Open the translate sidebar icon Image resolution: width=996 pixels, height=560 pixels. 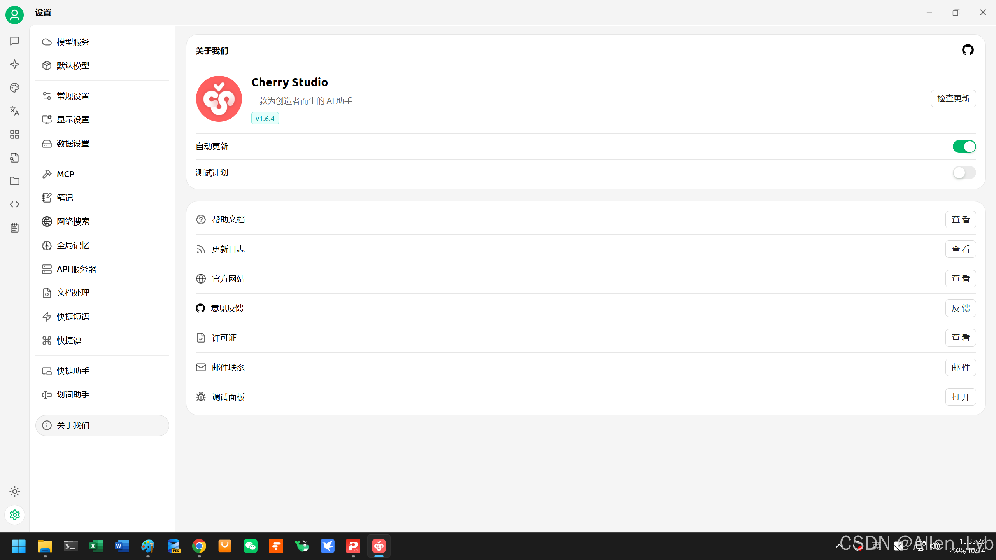[x=14, y=111]
